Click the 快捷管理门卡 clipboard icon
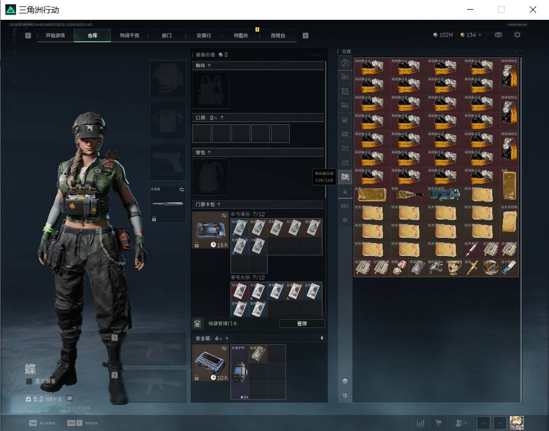 (197, 323)
